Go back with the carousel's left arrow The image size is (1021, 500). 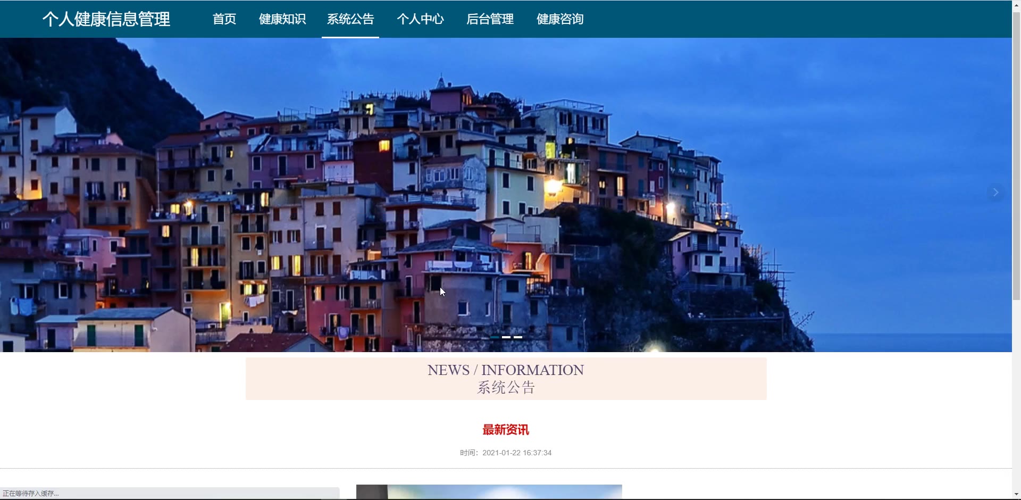(x=16, y=192)
